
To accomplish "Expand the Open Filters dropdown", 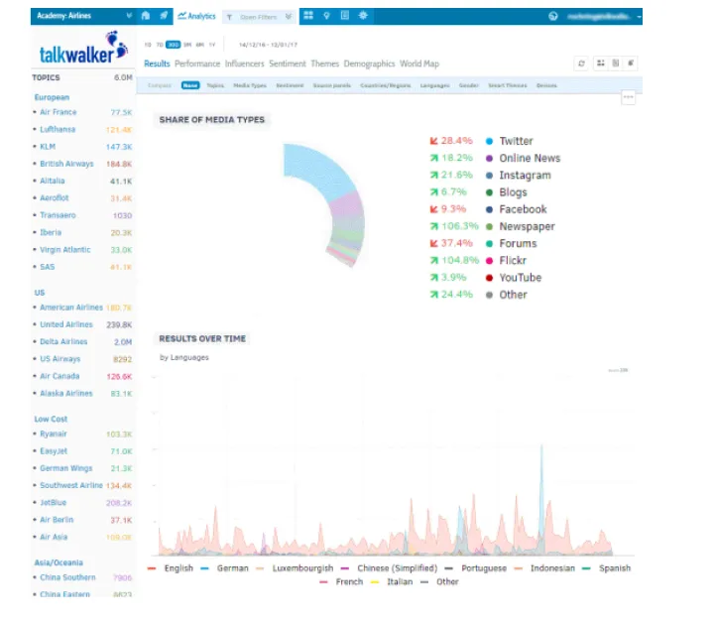I will pyautogui.click(x=289, y=17).
